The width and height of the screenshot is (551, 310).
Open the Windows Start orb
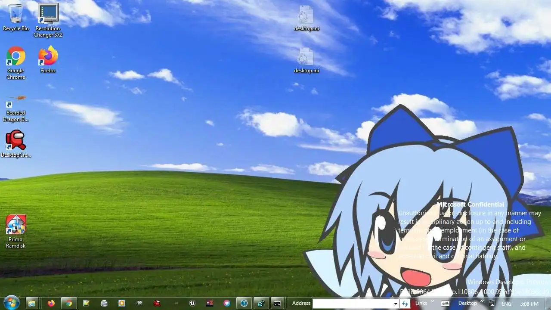tap(11, 303)
